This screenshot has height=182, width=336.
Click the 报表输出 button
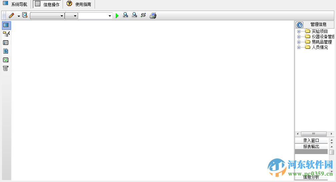click(x=311, y=146)
